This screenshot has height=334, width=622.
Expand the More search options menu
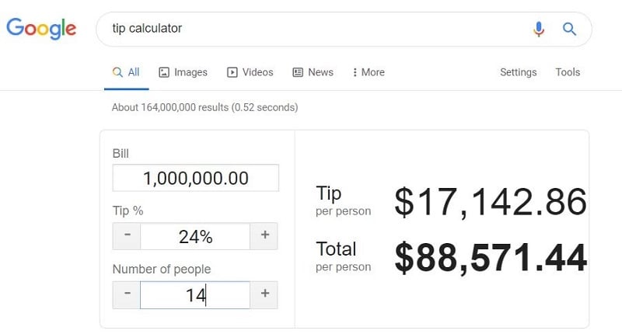369,72
